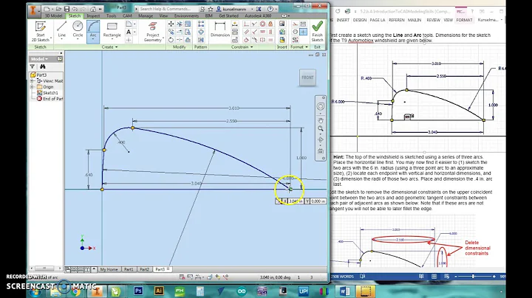532x298 pixels.
Task: Choose the Rectangle sketch tool
Action: [x=112, y=29]
